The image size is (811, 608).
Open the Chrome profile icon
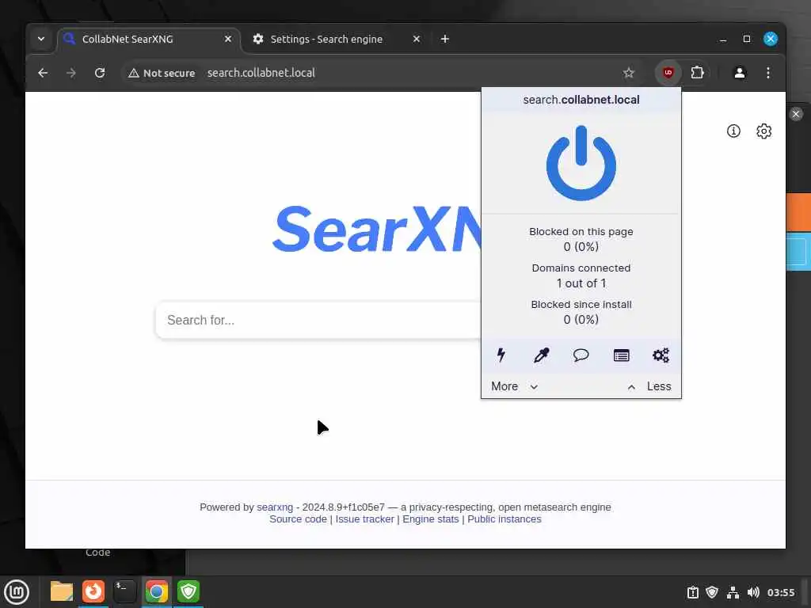pos(740,73)
